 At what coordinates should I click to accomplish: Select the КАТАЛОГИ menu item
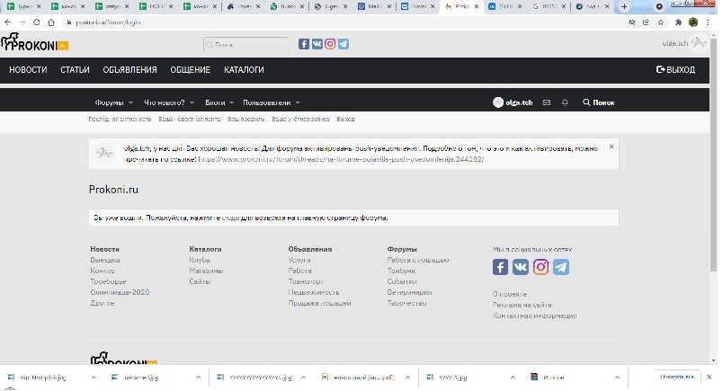pyautogui.click(x=244, y=69)
